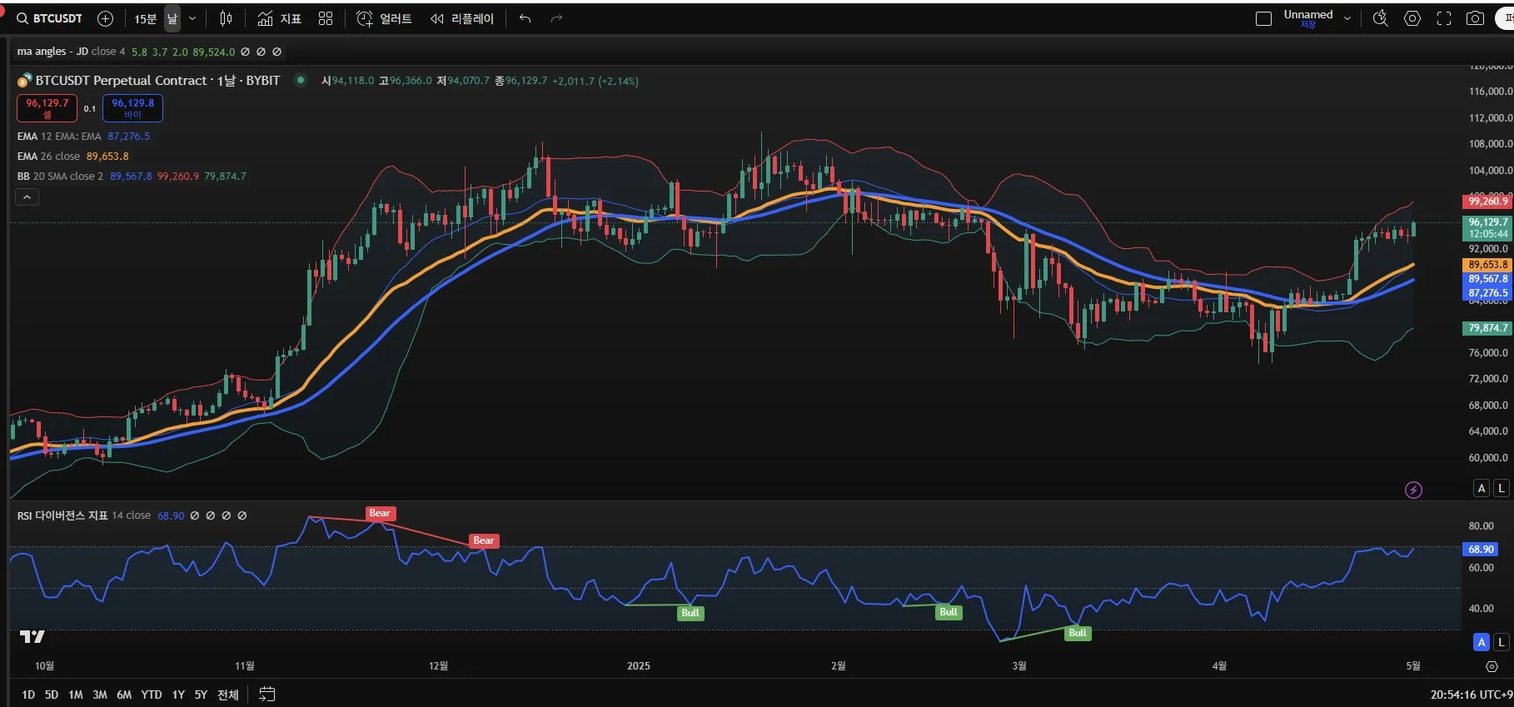
Task: Click the 얼러트 alert button
Action: pyautogui.click(x=385, y=18)
